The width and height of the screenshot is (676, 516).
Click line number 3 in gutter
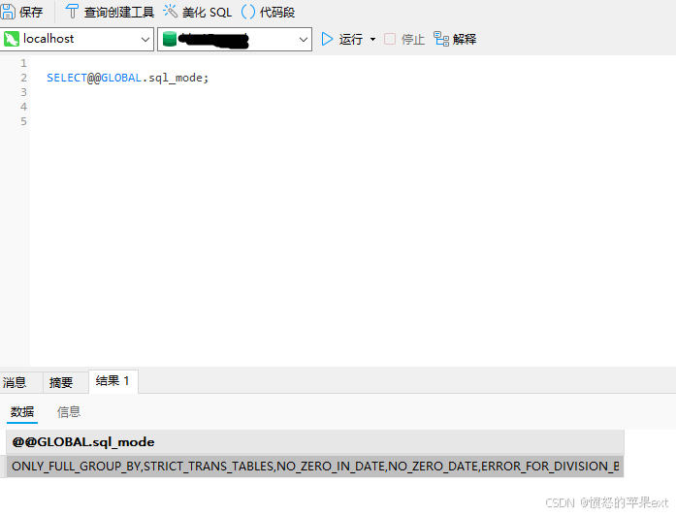point(23,92)
